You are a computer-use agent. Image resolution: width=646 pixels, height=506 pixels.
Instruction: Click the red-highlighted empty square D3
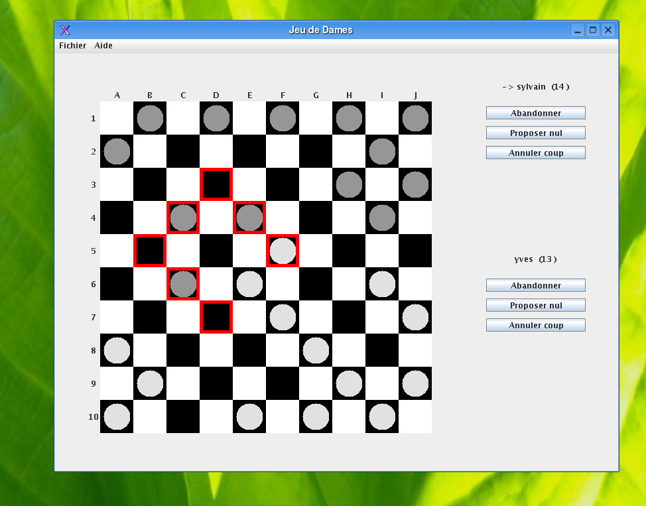tap(216, 184)
